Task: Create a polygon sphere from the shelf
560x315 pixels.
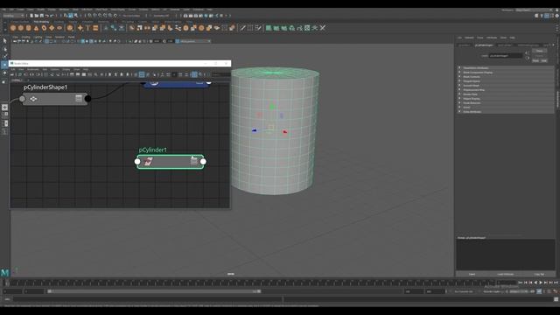Action: click(13, 28)
